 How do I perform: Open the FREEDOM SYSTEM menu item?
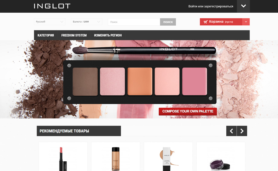pyautogui.click(x=74, y=35)
